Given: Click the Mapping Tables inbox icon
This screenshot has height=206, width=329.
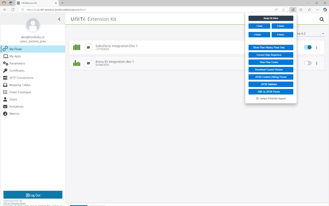Looking at the screenshot, I should click(x=5, y=85).
